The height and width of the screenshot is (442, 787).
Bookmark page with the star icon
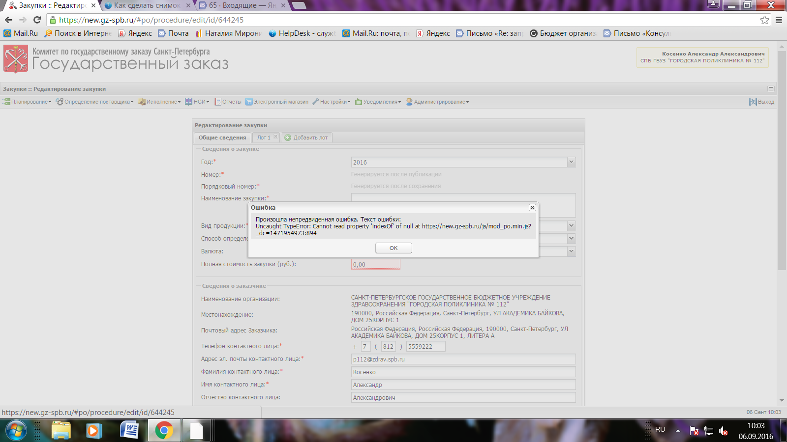click(x=764, y=20)
